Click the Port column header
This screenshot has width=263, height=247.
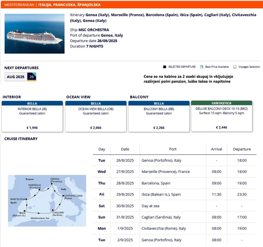click(173, 149)
